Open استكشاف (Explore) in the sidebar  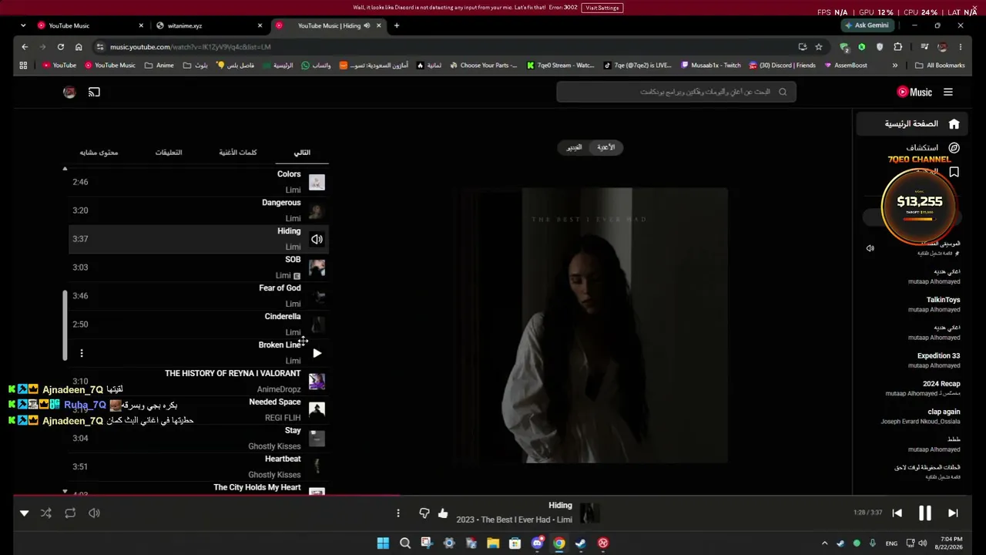tap(932, 147)
